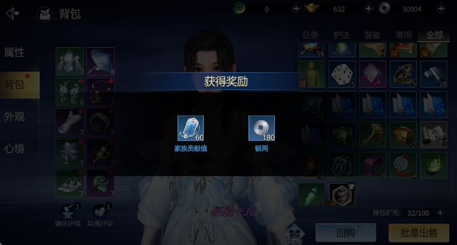Open the 兵魂评级 icon
The height and width of the screenshot is (245, 457).
tap(99, 212)
